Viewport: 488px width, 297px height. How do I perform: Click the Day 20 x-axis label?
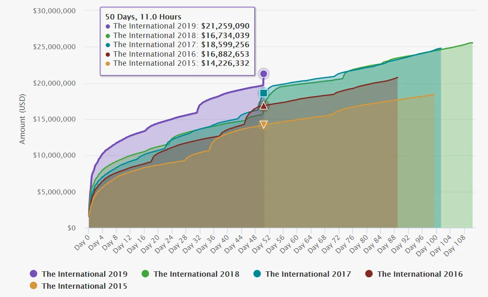pos(150,244)
